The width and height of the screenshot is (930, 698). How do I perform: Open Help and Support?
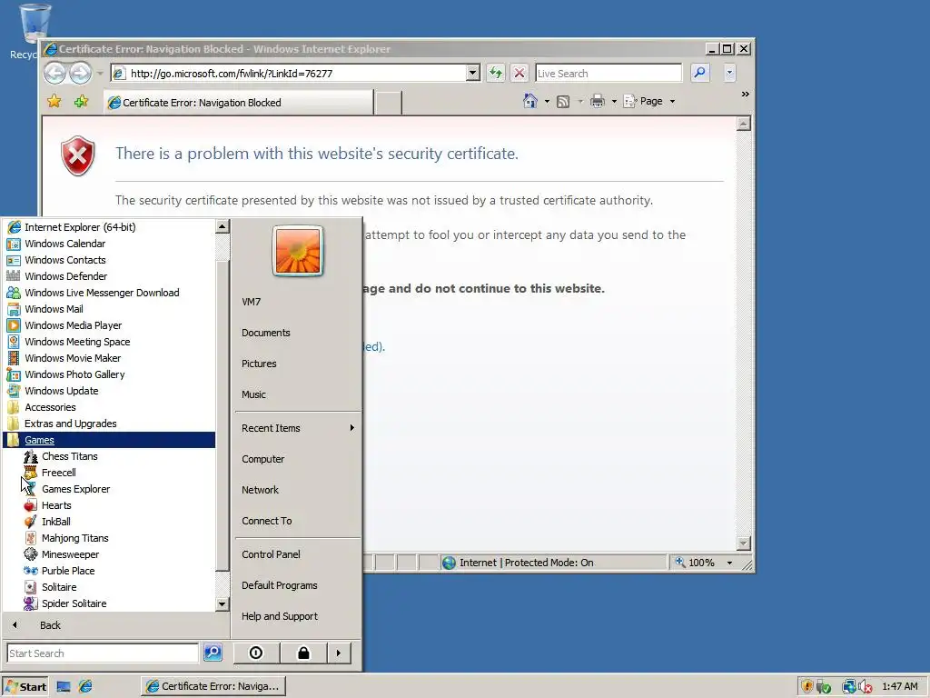[x=280, y=616]
